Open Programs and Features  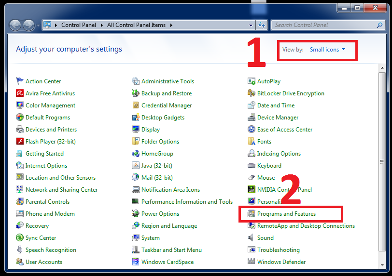click(x=286, y=213)
